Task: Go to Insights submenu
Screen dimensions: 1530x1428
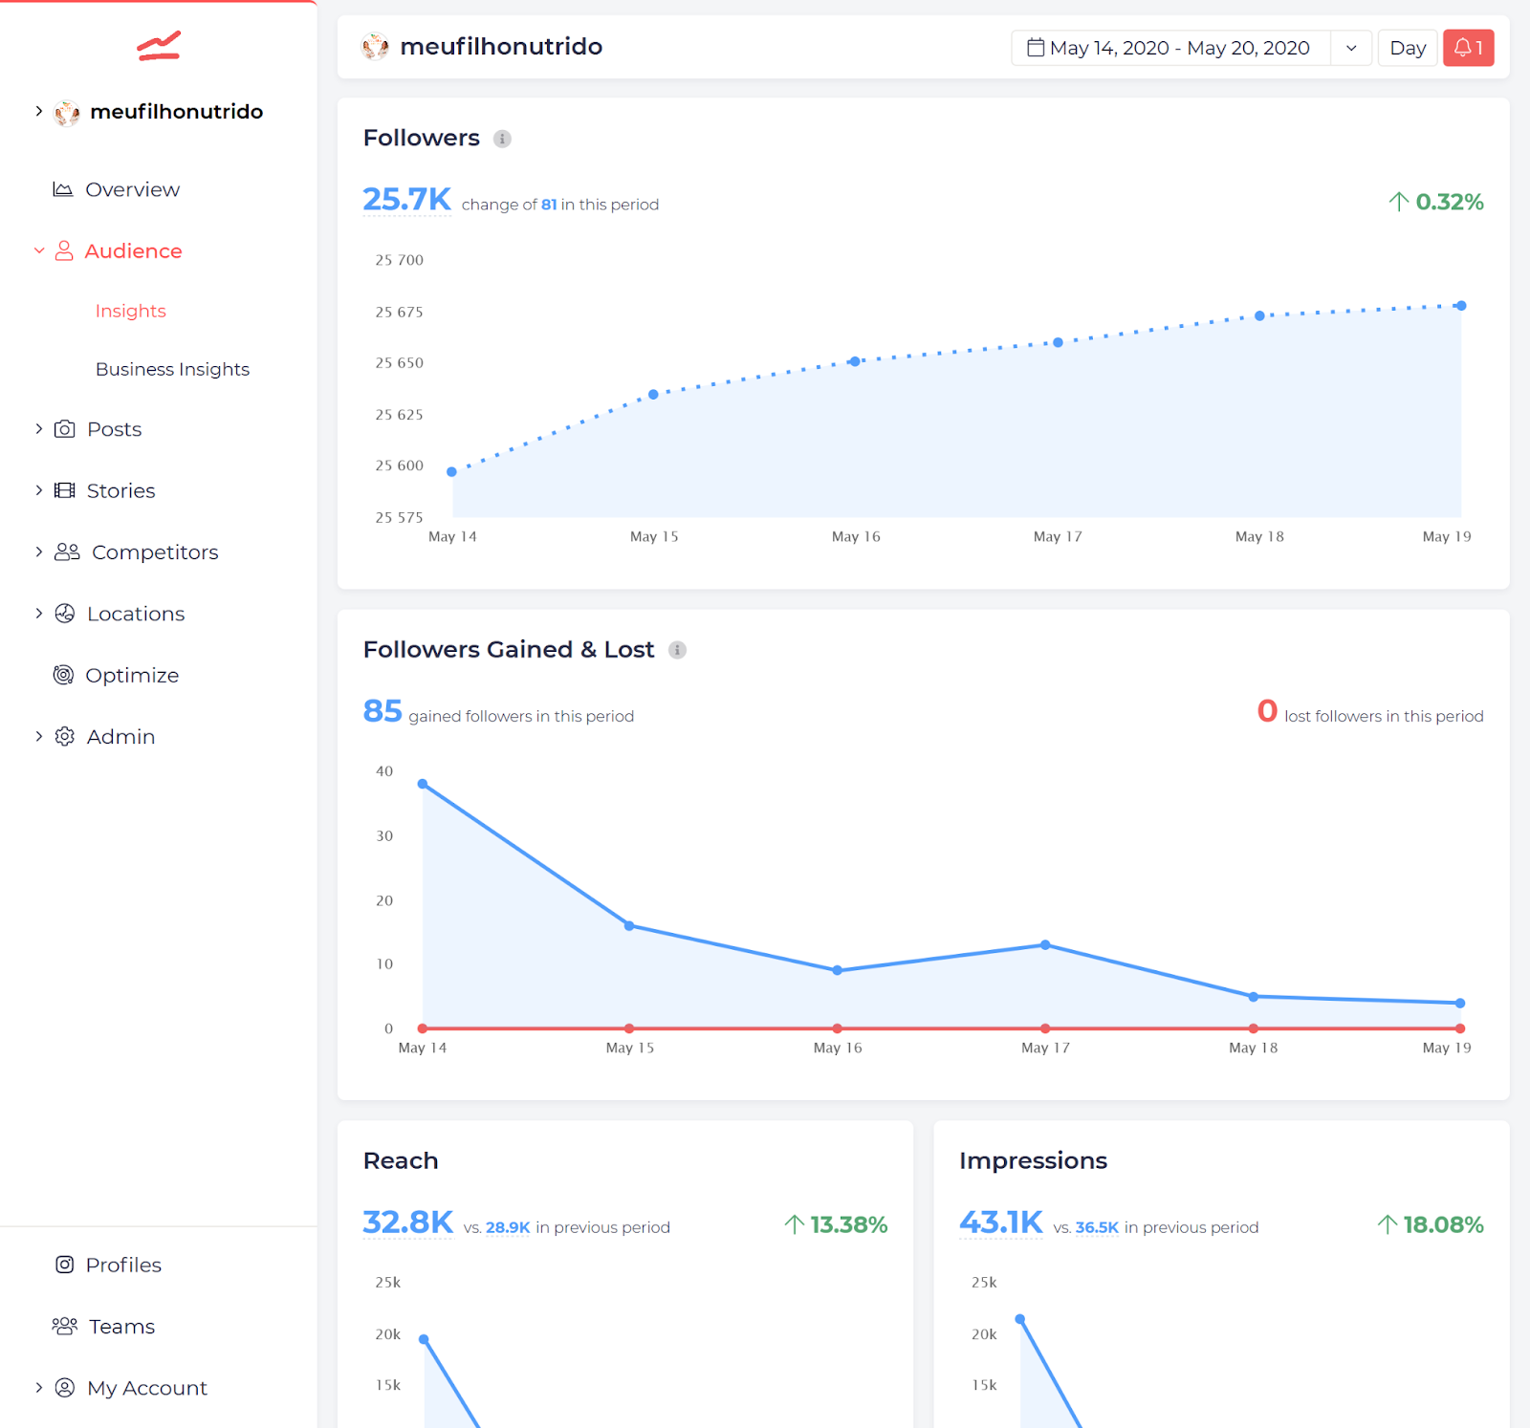Action: 131,311
